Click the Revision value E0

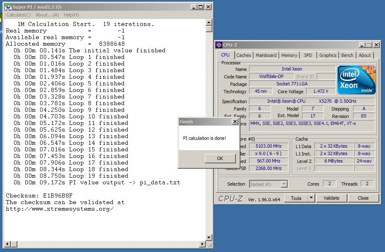coord(364,116)
